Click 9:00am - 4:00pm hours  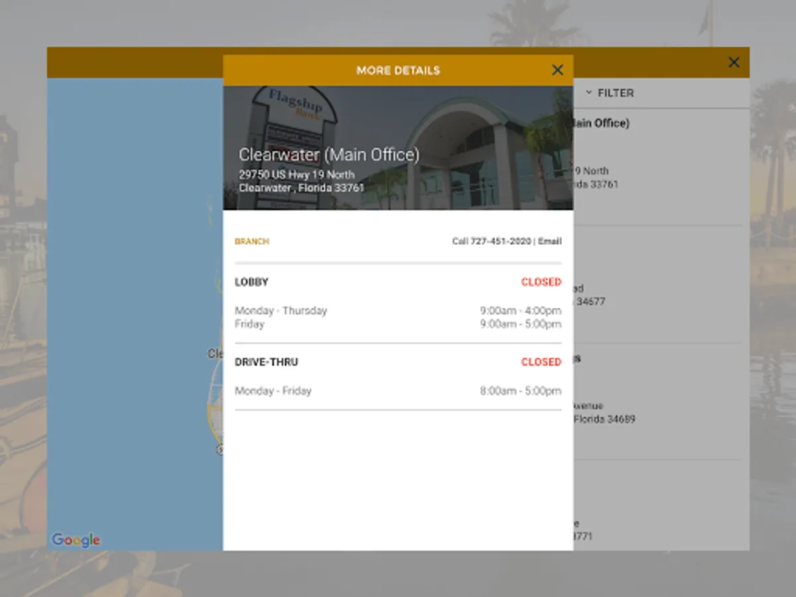click(x=521, y=310)
